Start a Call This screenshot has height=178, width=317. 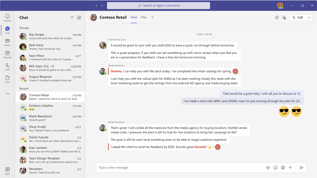point(298,18)
